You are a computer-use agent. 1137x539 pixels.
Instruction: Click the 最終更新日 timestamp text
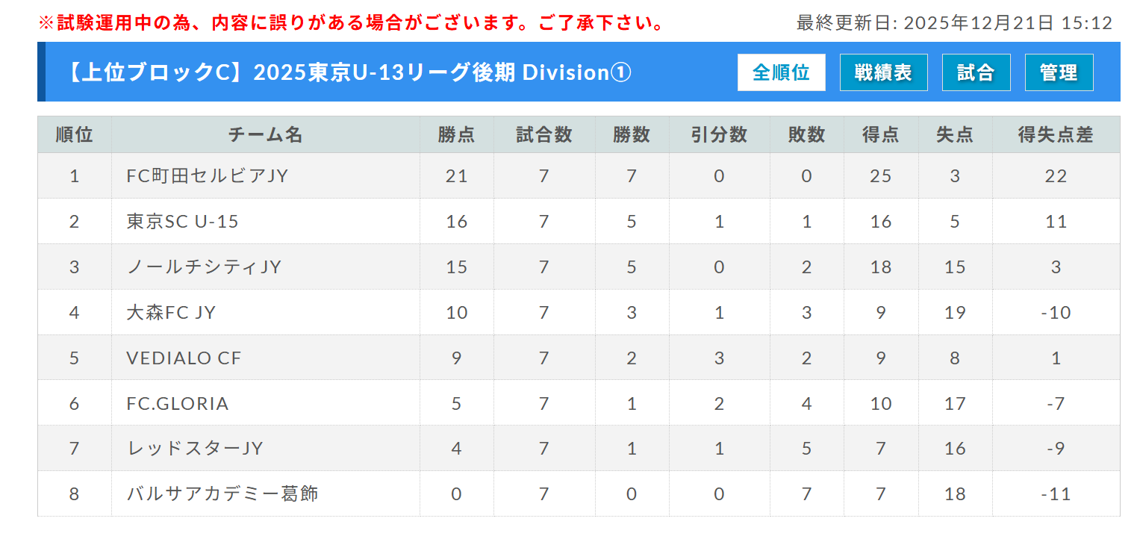pos(954,23)
